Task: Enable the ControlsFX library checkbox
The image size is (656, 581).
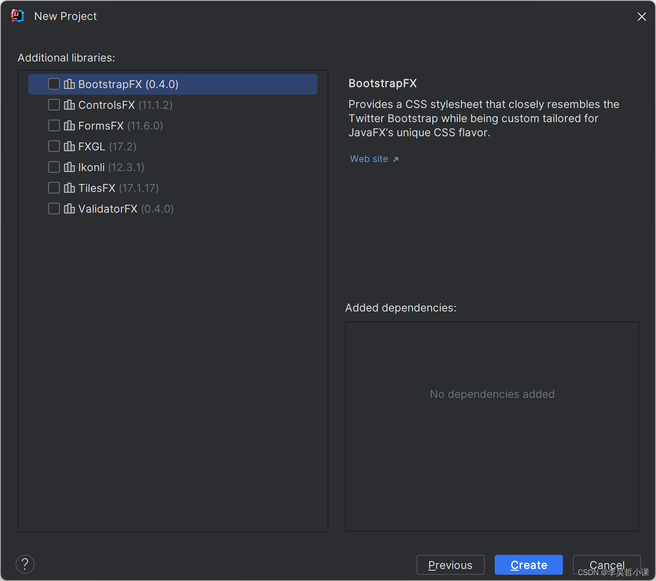Action: (x=54, y=105)
